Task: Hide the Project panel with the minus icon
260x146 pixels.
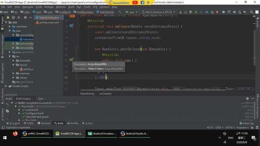Action: (x=30, y=17)
